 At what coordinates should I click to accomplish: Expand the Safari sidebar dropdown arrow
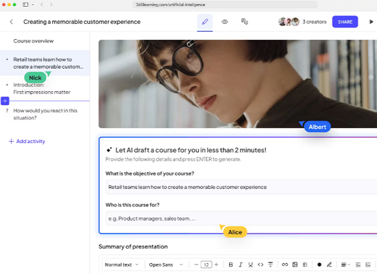33,5
